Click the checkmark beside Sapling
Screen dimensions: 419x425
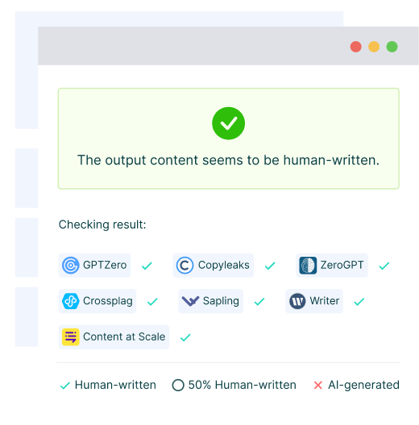[x=259, y=301]
